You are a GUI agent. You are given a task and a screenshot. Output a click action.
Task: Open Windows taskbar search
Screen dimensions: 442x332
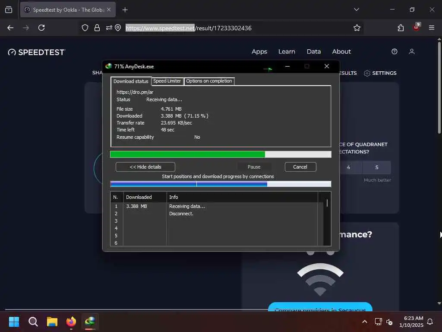pyautogui.click(x=33, y=322)
